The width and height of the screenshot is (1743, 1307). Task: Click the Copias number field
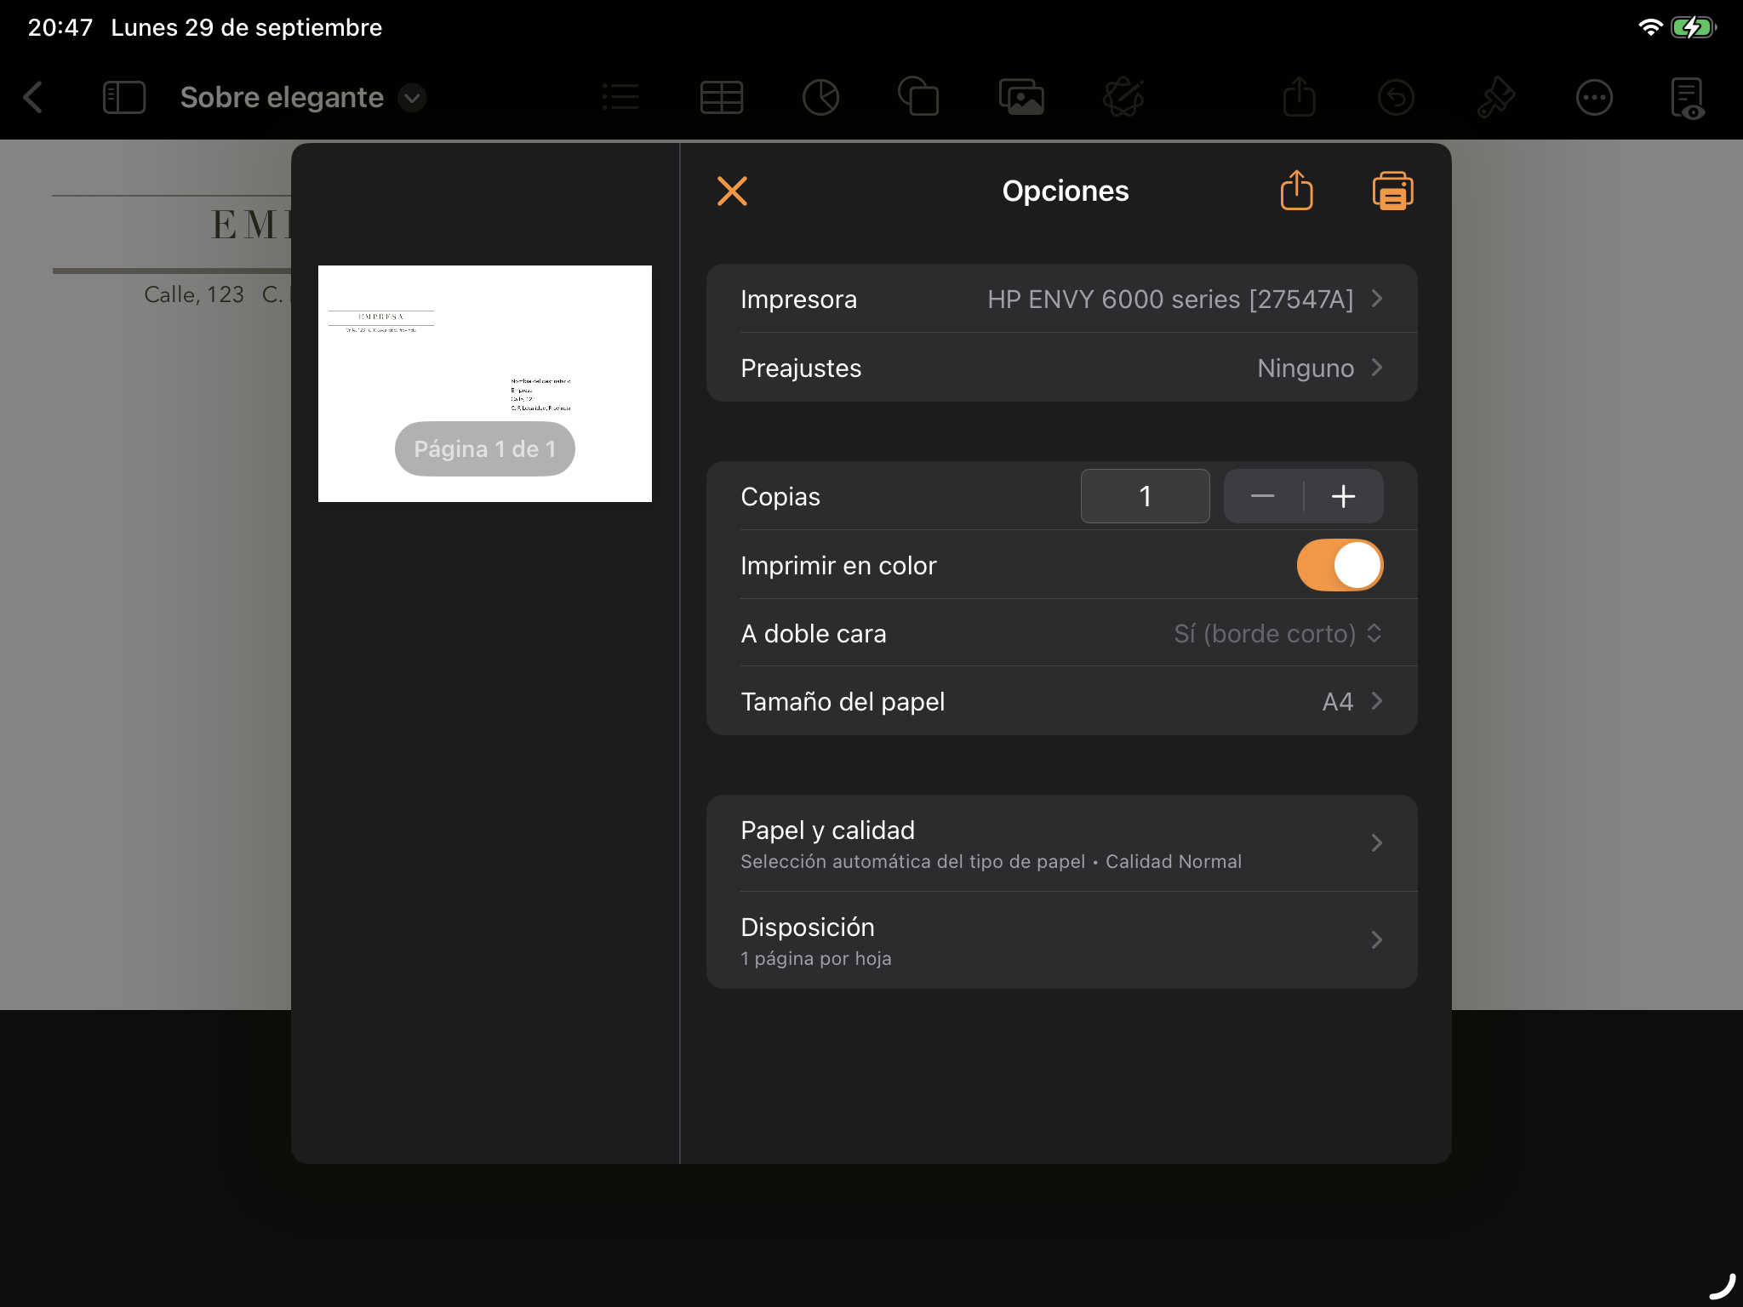click(1145, 496)
